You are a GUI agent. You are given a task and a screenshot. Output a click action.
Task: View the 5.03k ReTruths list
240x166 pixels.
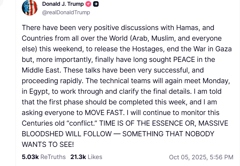click(x=44, y=157)
